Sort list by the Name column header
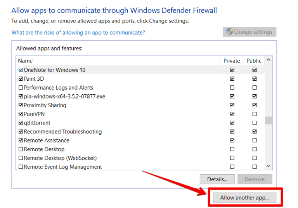Image resolution: width=298 pixels, height=208 pixels. [x=116, y=61]
